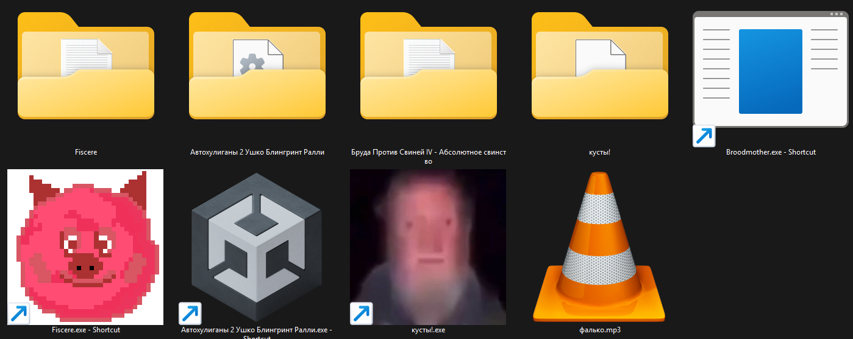Open the Fiscere folder icon
The height and width of the screenshot is (339, 853).
pyautogui.click(x=85, y=66)
